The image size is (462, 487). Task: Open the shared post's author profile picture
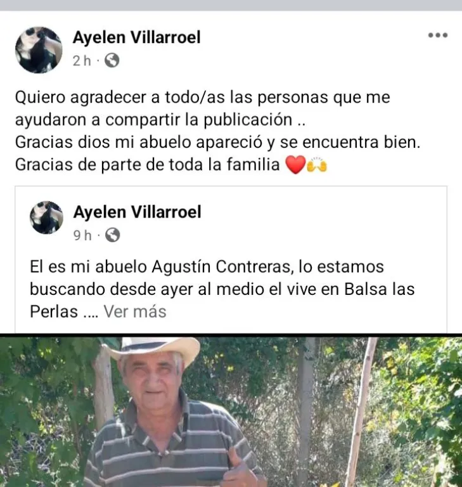click(x=46, y=218)
